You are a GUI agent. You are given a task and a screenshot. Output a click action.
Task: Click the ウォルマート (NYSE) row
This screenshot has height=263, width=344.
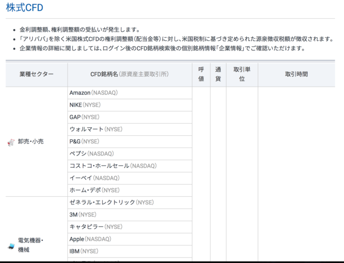130,129
